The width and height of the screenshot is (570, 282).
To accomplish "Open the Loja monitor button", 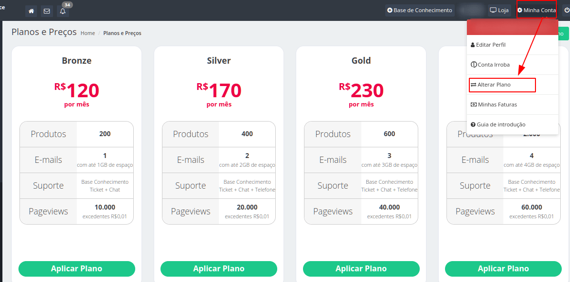I will (x=499, y=10).
